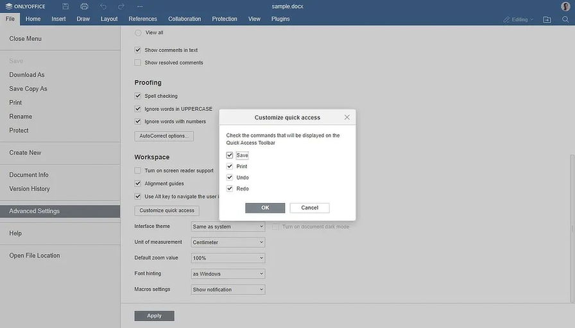The height and width of the screenshot is (328, 575).
Task: Select Version History in the sidebar
Action: tap(30, 189)
